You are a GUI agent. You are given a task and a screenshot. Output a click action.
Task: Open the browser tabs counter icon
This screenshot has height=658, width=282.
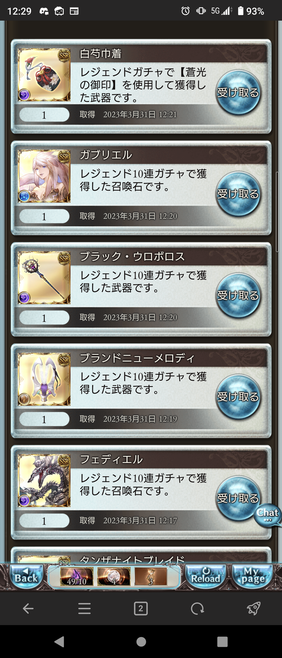tap(141, 608)
